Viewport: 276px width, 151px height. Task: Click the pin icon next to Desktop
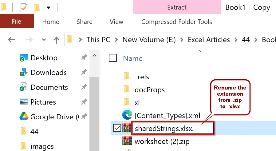(x=84, y=57)
